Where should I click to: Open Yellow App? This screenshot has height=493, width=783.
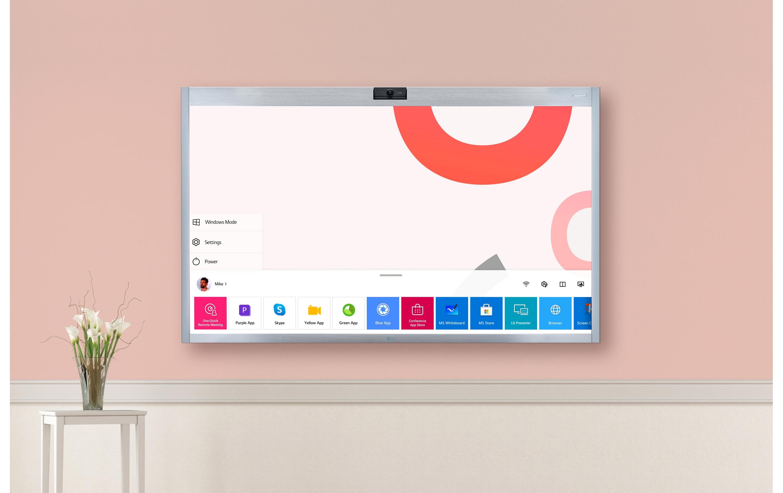click(314, 312)
